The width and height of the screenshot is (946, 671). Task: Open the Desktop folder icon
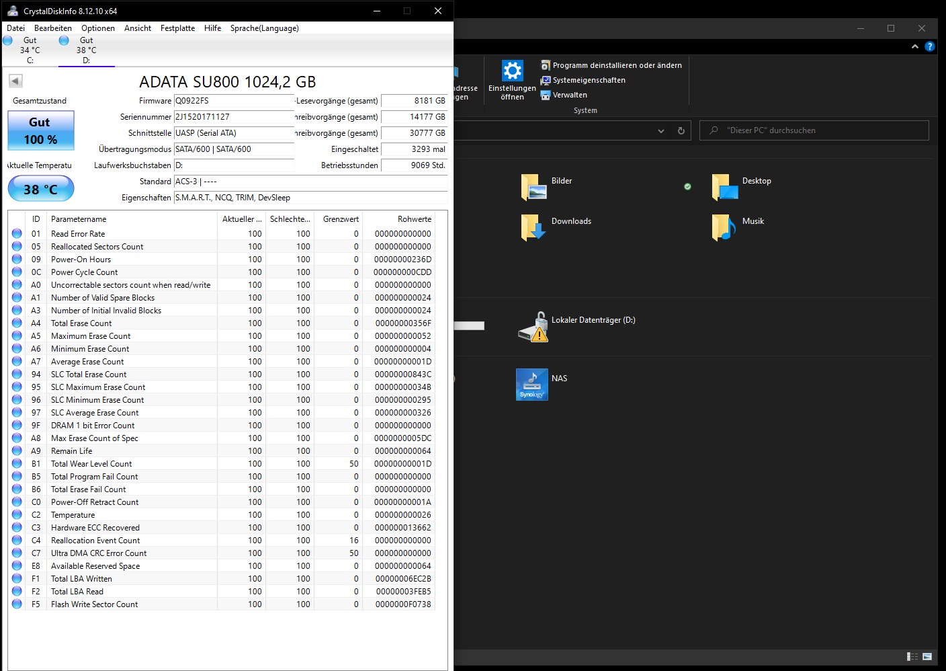[x=725, y=188]
